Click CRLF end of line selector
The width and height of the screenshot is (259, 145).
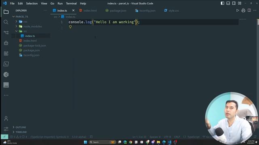point(177,137)
